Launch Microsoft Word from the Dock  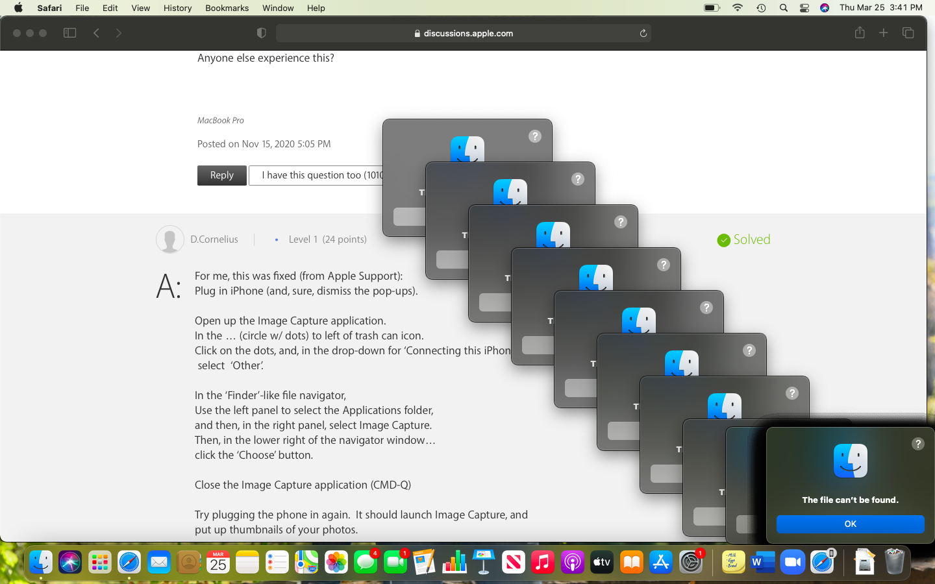coord(763,562)
